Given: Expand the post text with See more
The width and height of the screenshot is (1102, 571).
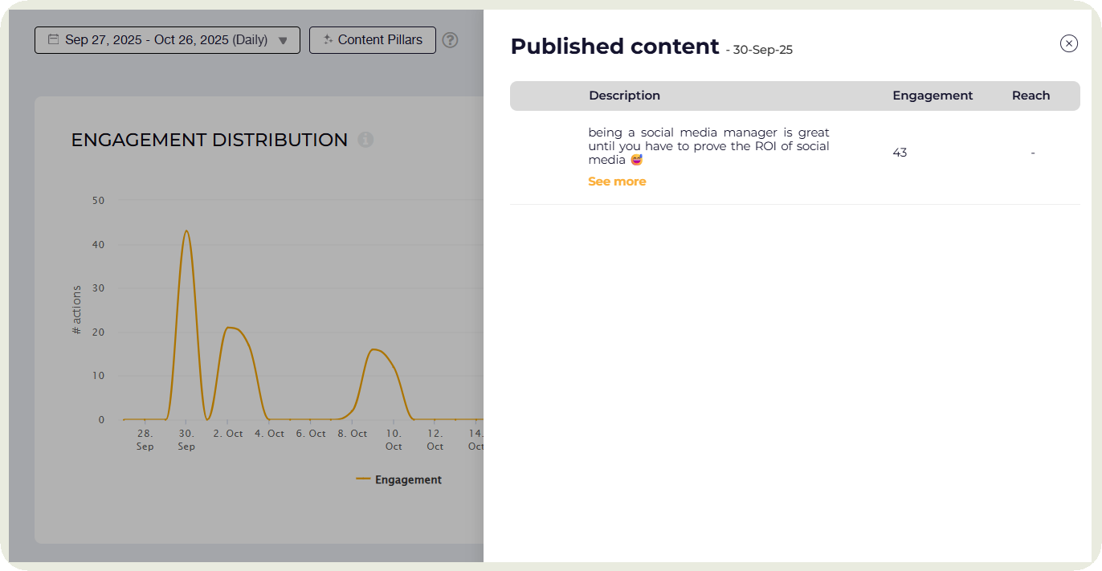Looking at the screenshot, I should tap(617, 181).
